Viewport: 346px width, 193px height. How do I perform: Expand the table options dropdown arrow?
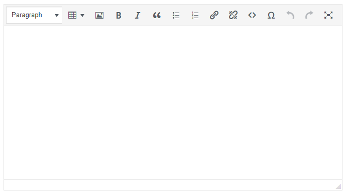(x=82, y=15)
